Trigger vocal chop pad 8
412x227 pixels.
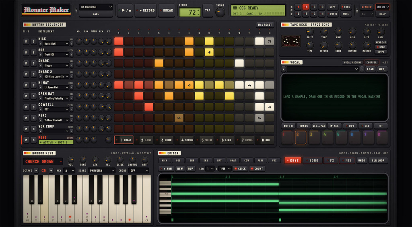[x=382, y=137]
